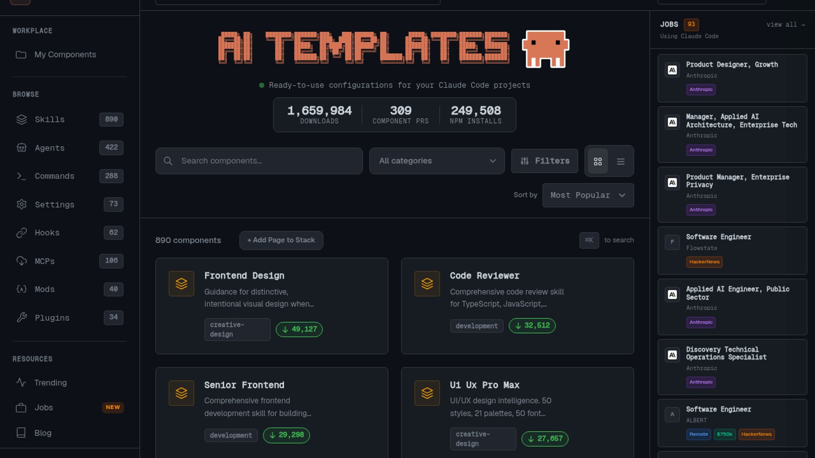Click the Plugins wrench icon
Screen dimensions: 815x458
pyautogui.click(x=22, y=317)
